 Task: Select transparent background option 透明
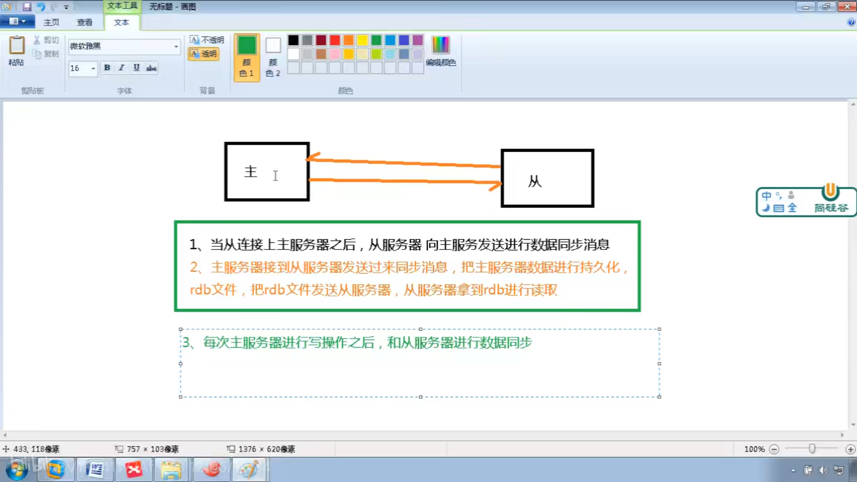click(203, 54)
